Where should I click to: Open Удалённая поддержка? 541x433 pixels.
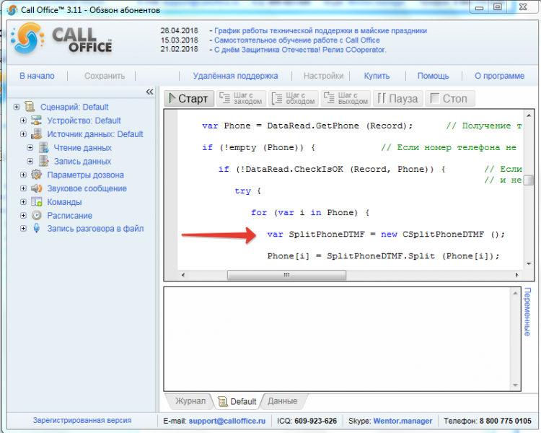click(235, 76)
